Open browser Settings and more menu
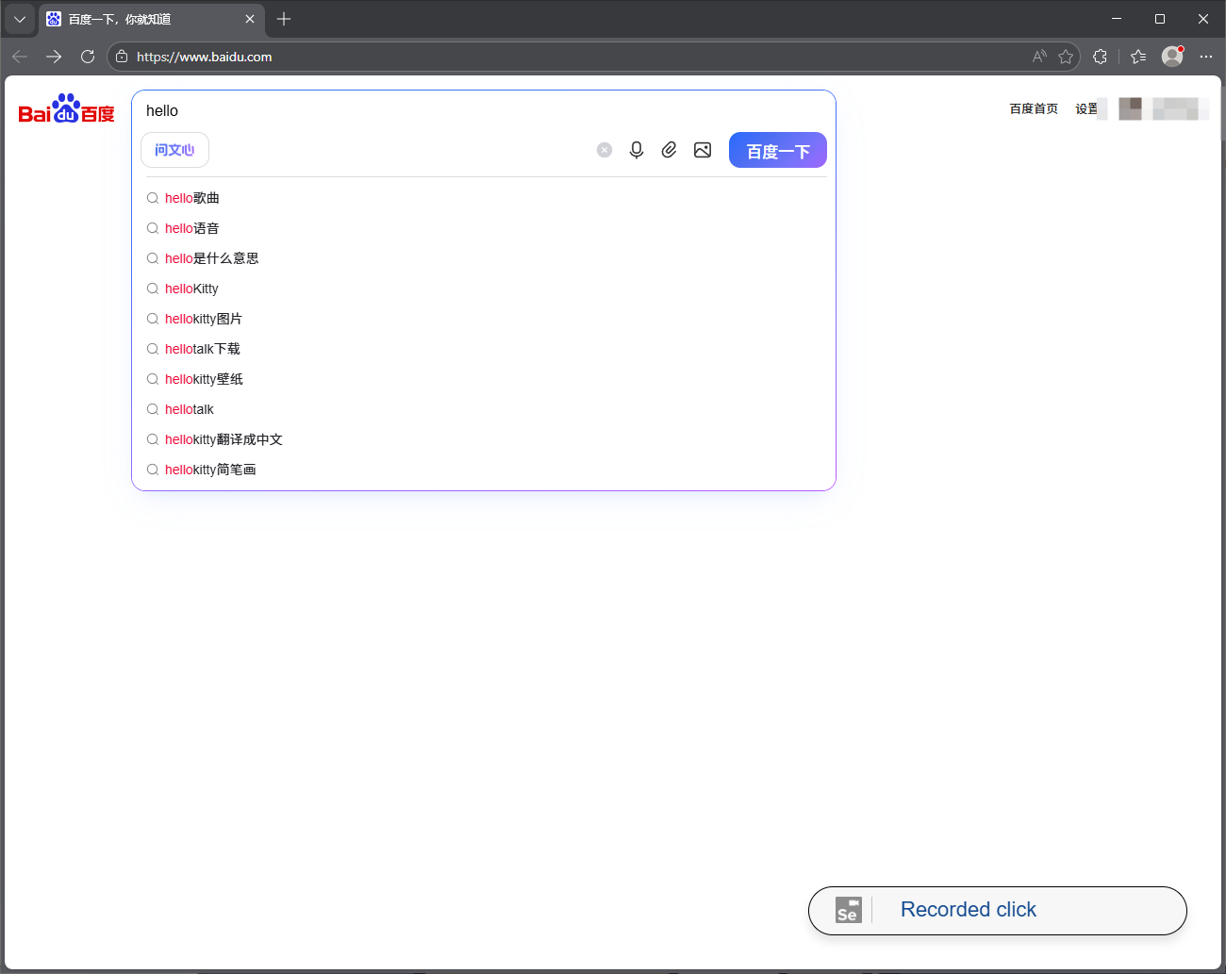The image size is (1226, 974). point(1206,57)
